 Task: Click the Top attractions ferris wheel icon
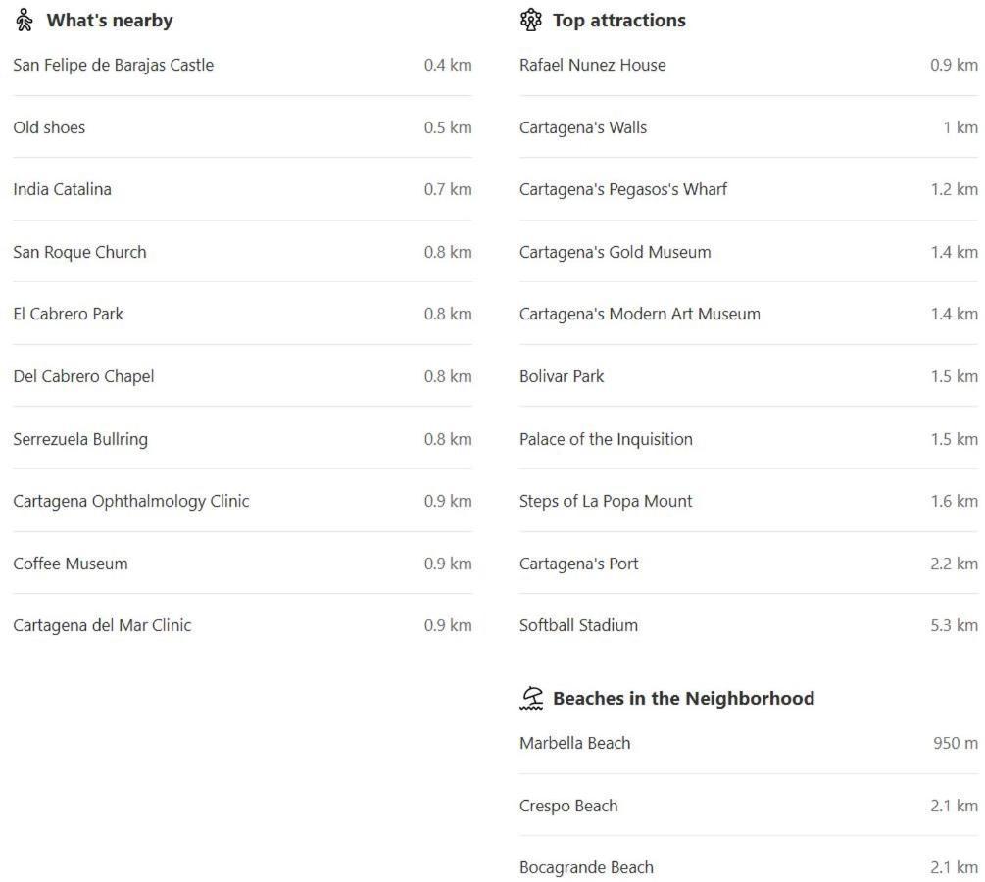pyautogui.click(x=530, y=21)
